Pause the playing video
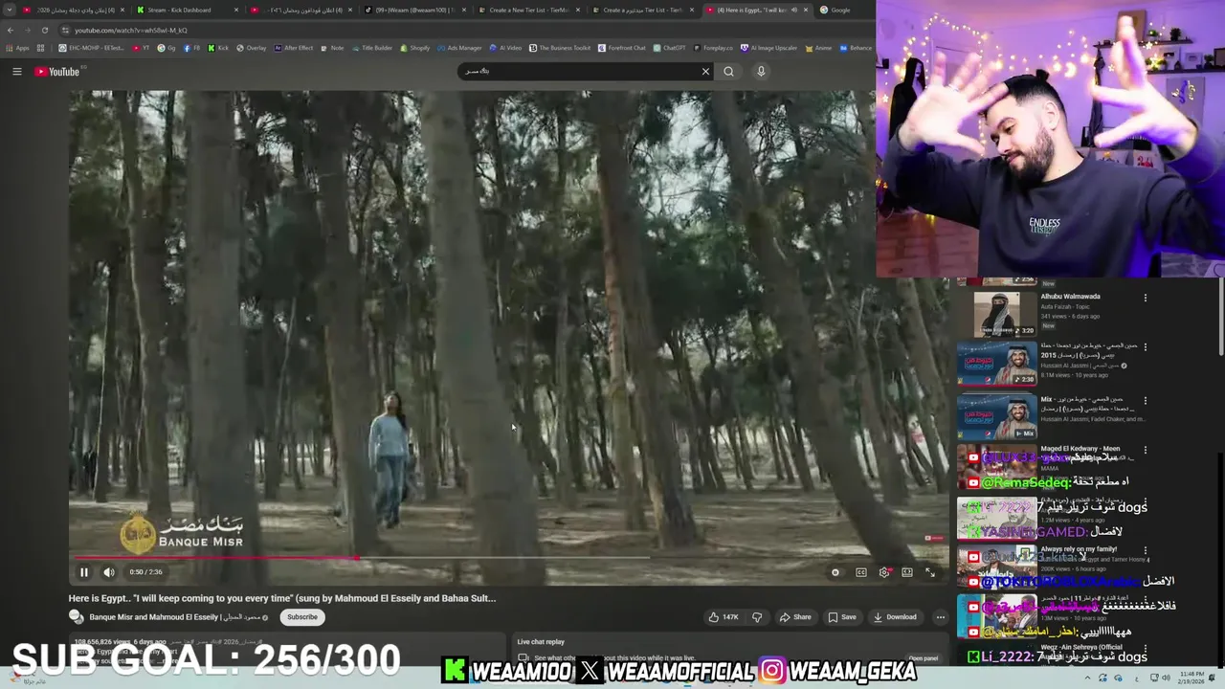This screenshot has height=689, width=1225. (84, 572)
